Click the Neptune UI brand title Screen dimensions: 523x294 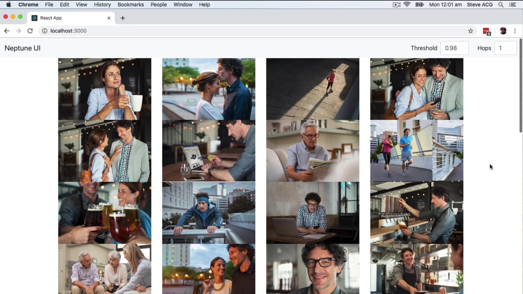[x=22, y=48]
